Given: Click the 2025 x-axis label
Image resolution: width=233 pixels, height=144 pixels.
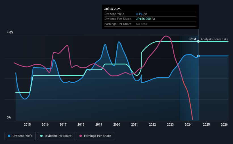Looking at the screenshot, I should (206, 124).
